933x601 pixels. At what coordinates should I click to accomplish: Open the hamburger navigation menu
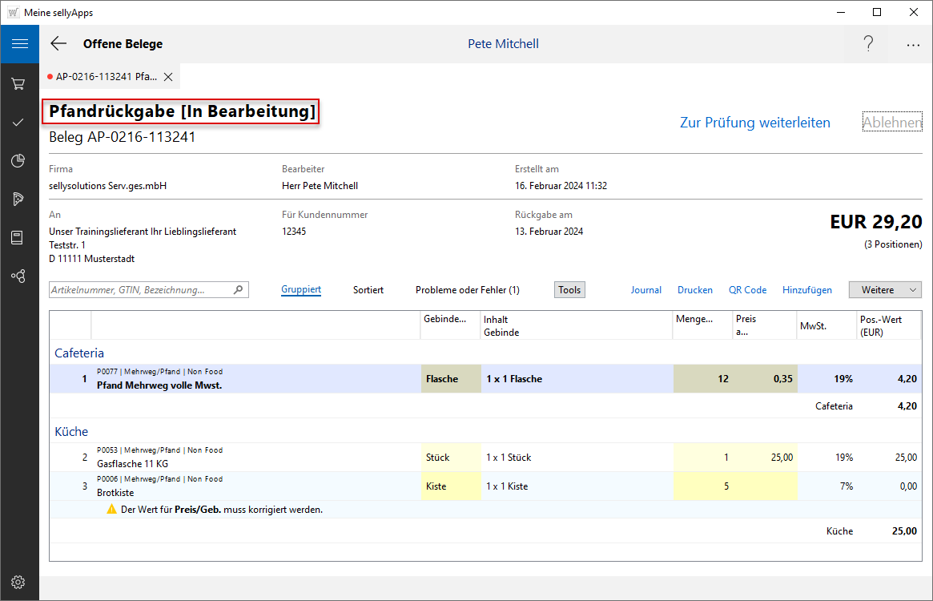19,44
